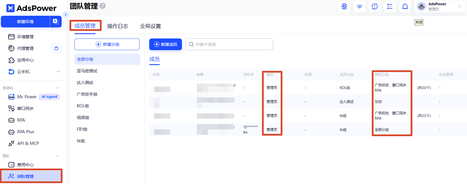The width and height of the screenshot is (467, 184).
Task: Click the masked phone number 13*******84
Action: click(x=251, y=129)
